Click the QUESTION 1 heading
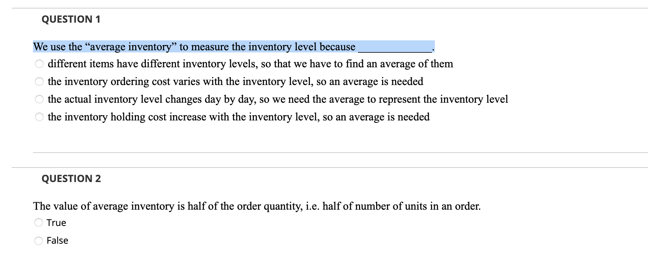The width and height of the screenshot is (648, 272). point(71,19)
